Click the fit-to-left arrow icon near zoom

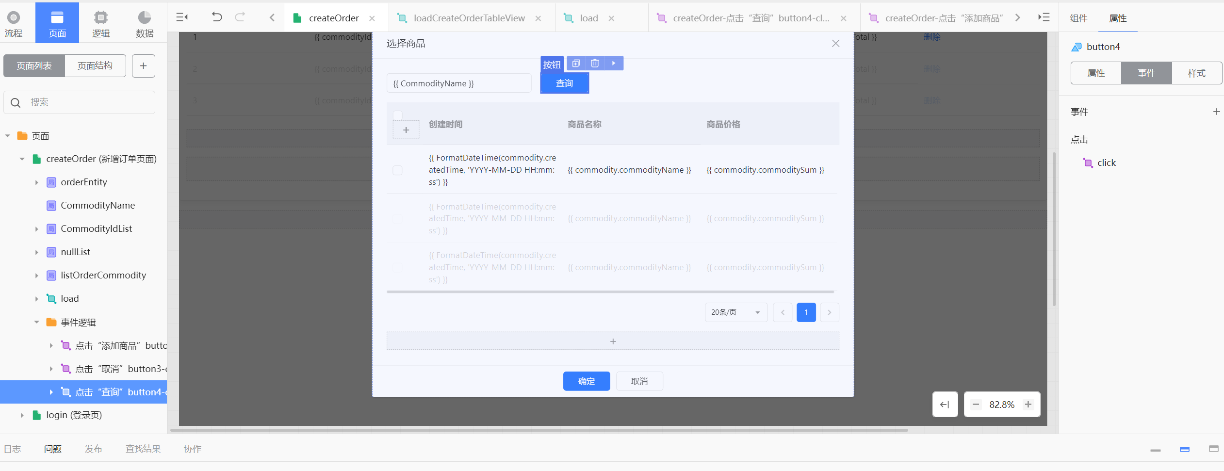pos(945,405)
